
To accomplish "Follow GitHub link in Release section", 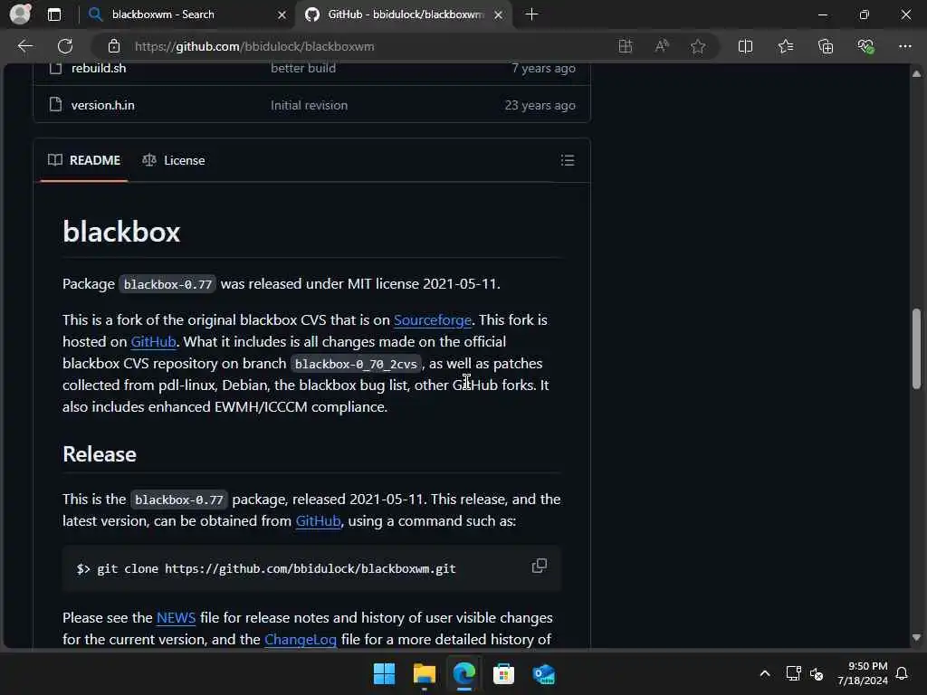I will click(x=318, y=520).
